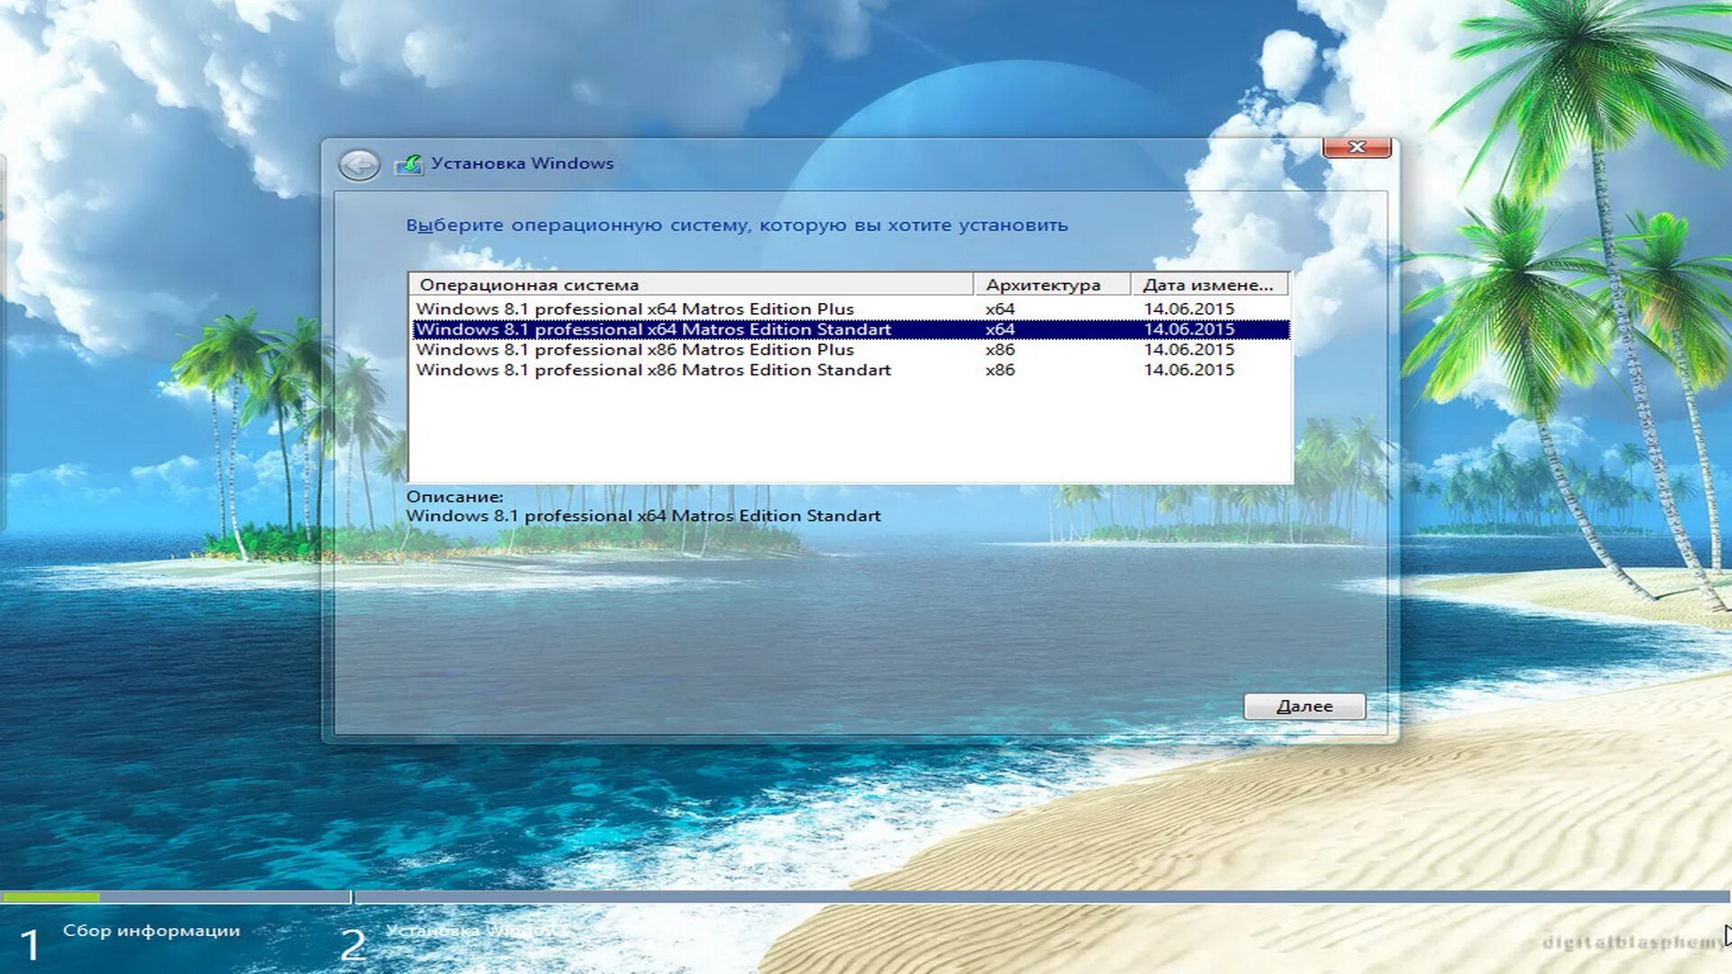Click x64 architecture cell of Edition Plus row
Screen dimensions: 1732x974
(x=1000, y=309)
